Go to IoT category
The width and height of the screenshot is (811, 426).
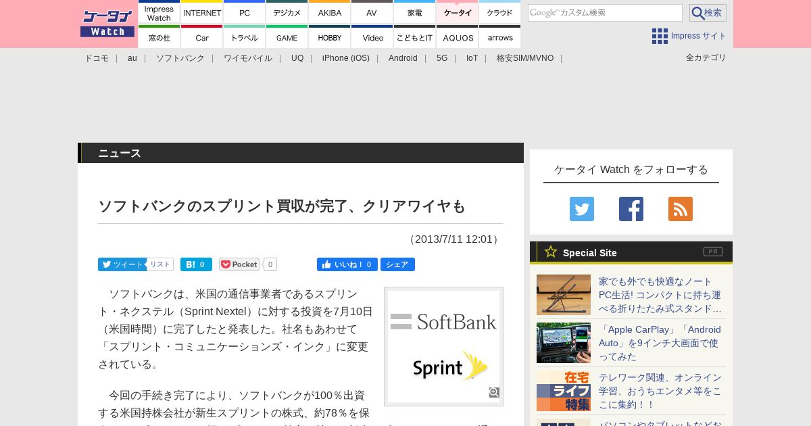[472, 58]
